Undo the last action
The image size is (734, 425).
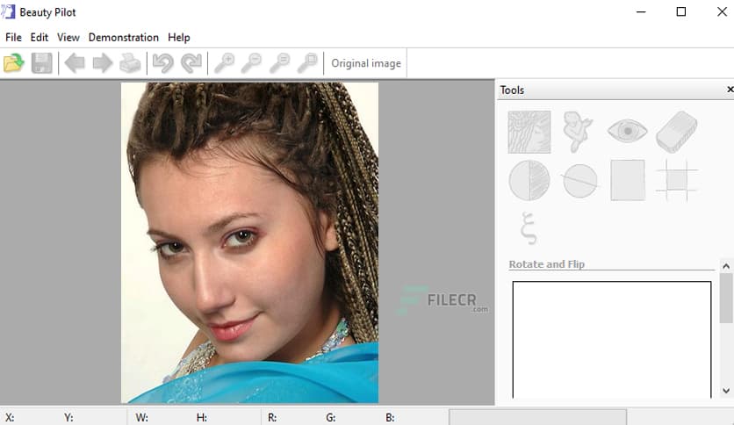[x=163, y=62]
